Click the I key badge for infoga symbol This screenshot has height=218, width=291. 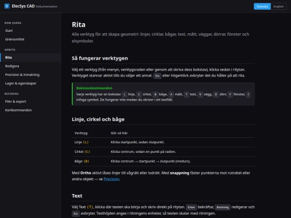click(248, 94)
